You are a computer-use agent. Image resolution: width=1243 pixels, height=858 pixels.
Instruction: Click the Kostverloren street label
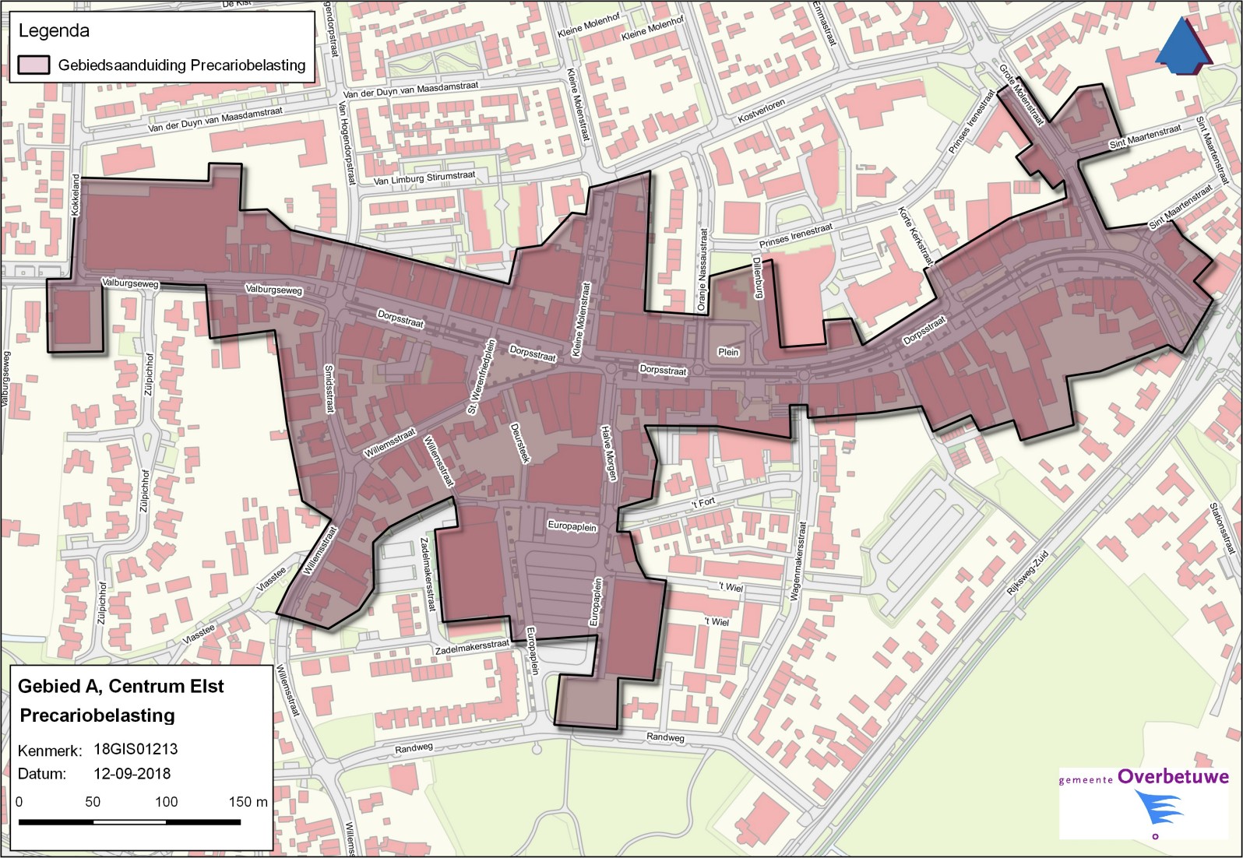pos(761,111)
